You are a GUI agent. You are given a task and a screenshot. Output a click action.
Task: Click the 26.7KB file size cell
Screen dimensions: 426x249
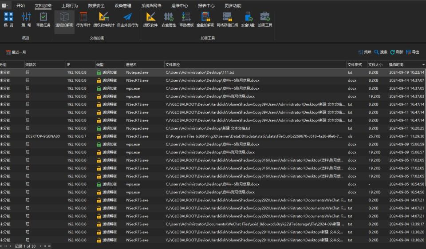[x=375, y=136]
